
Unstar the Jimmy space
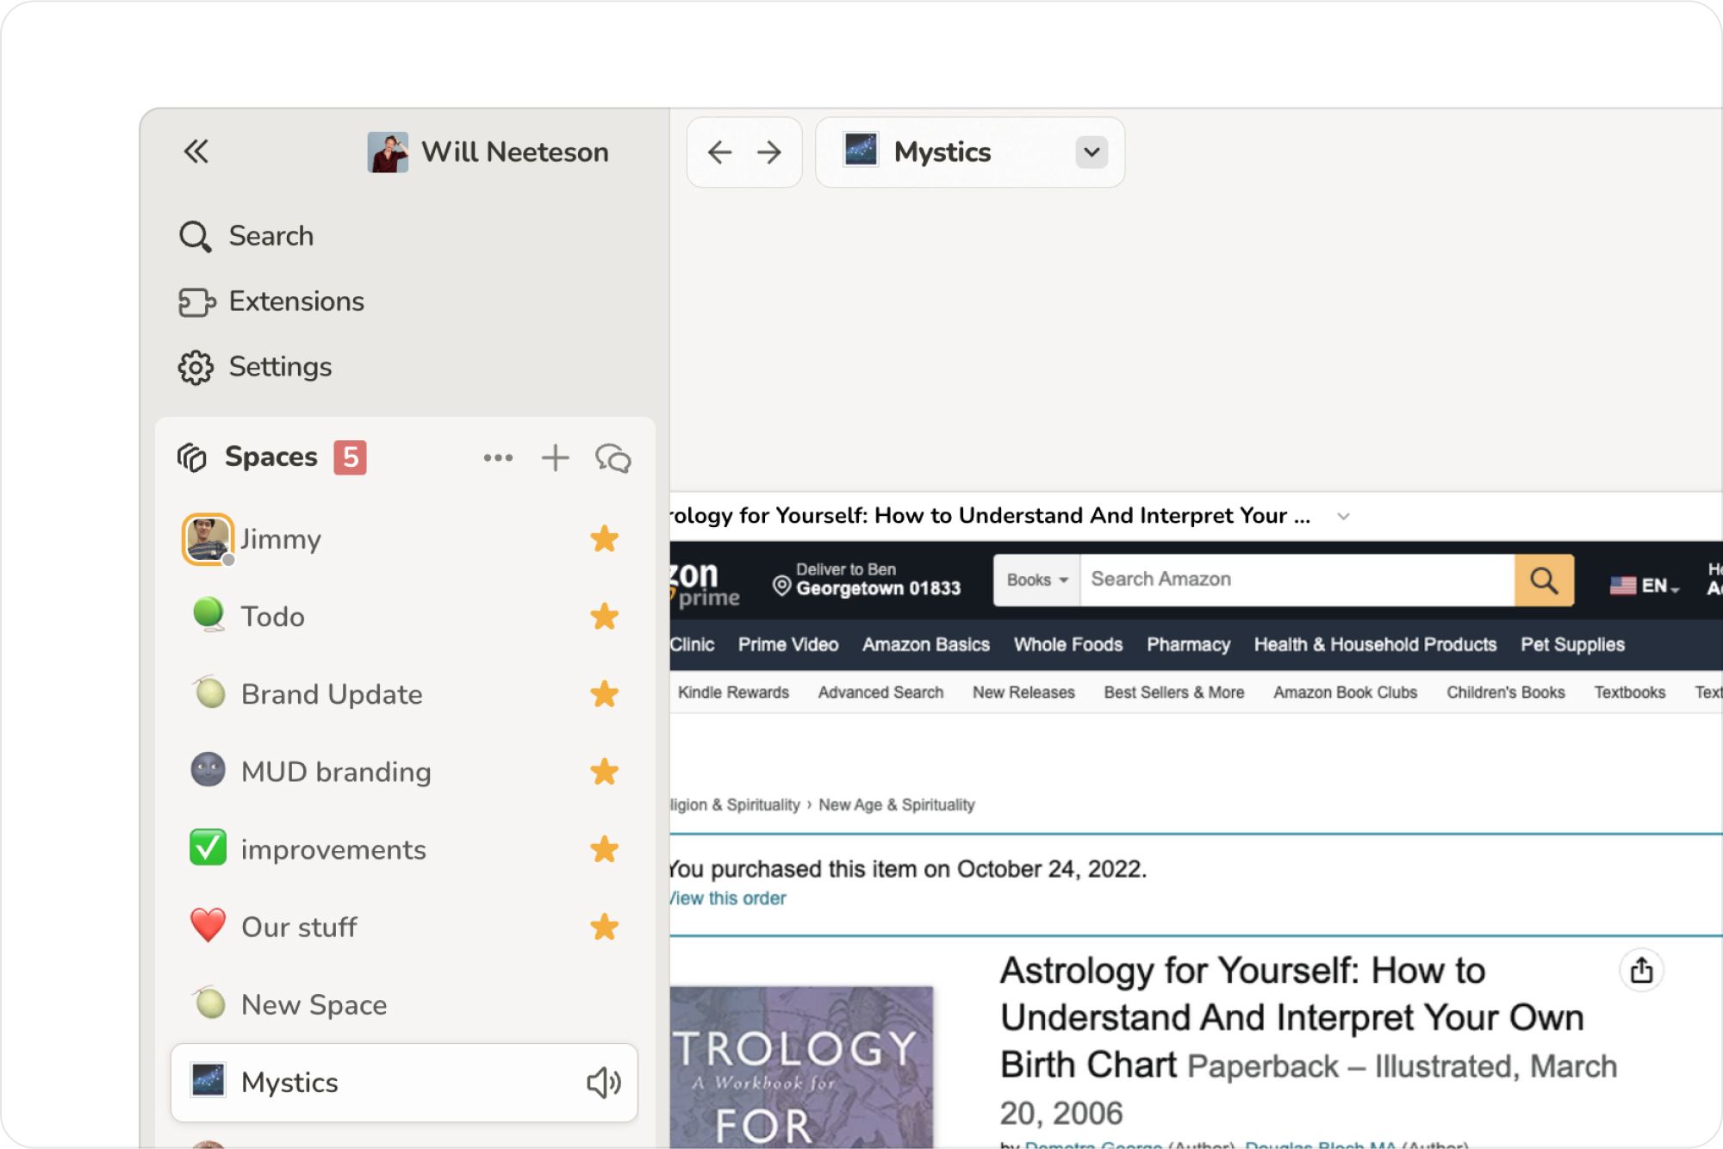pos(605,539)
